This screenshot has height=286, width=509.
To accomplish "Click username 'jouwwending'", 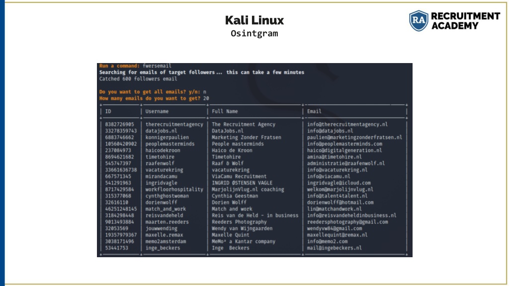I will pyautogui.click(x=161, y=228).
